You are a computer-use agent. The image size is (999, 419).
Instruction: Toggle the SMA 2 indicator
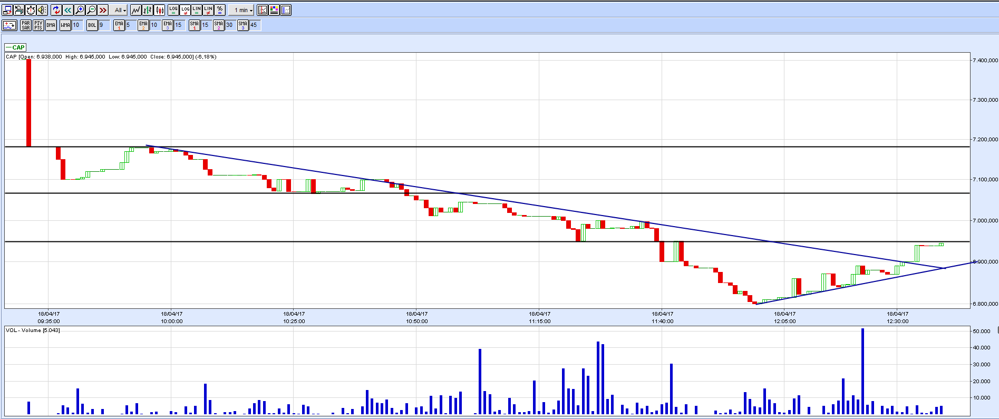pyautogui.click(x=219, y=25)
